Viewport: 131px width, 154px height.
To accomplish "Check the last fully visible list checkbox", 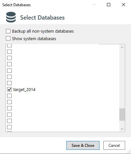I will tap(9, 127).
